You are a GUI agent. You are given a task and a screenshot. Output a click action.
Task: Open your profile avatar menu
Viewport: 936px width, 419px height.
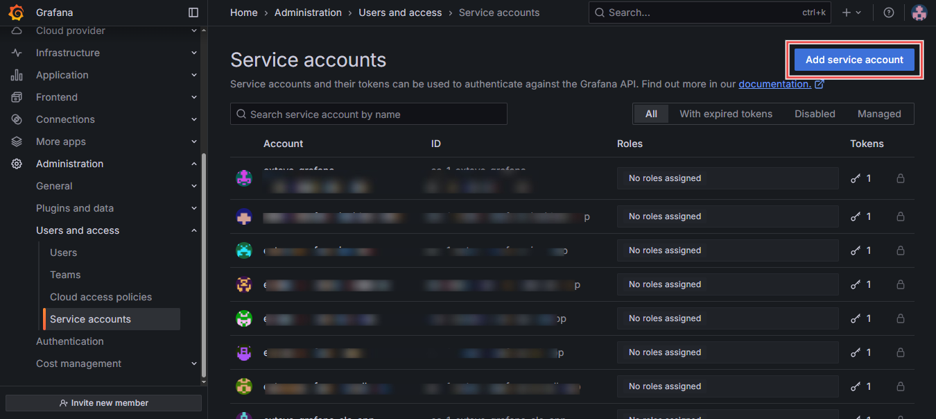[x=919, y=12]
